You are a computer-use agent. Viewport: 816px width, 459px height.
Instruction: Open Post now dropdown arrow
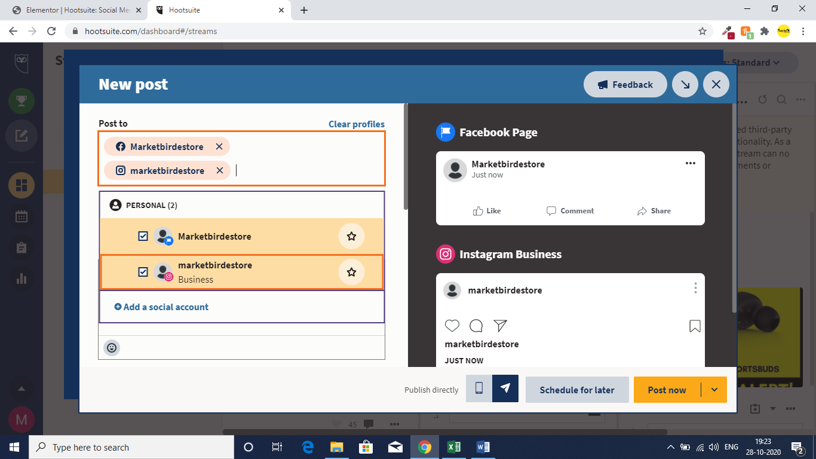[x=714, y=390]
